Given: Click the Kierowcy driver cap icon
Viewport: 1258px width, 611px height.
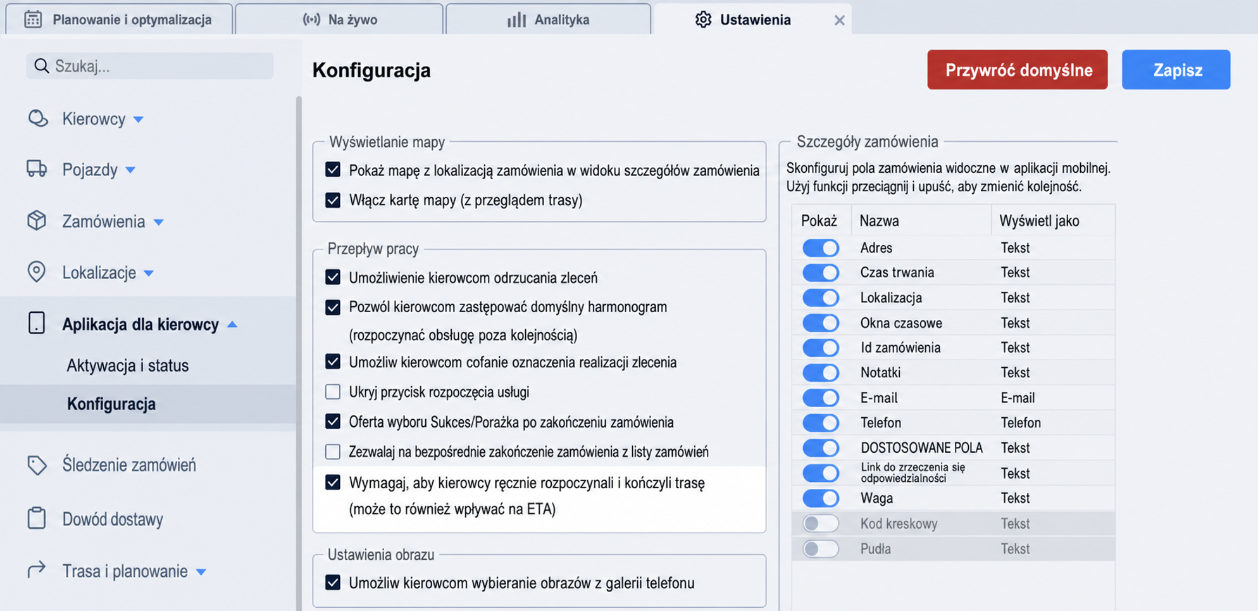Looking at the screenshot, I should click(x=37, y=118).
